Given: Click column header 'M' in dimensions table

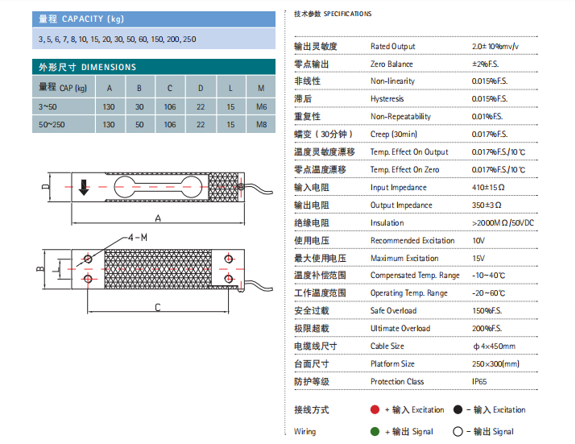Looking at the screenshot, I should pyautogui.click(x=261, y=88).
